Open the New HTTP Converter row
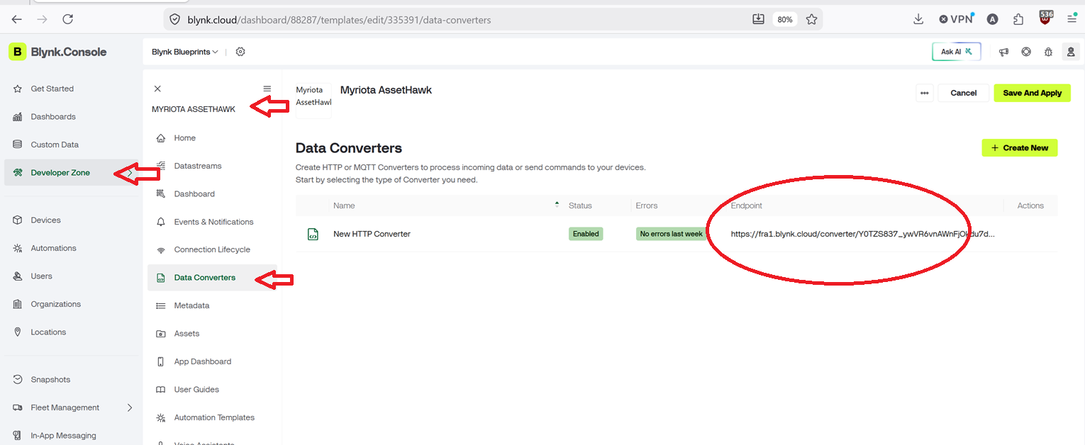Screen dimensions: 1085x445 [x=676, y=234]
